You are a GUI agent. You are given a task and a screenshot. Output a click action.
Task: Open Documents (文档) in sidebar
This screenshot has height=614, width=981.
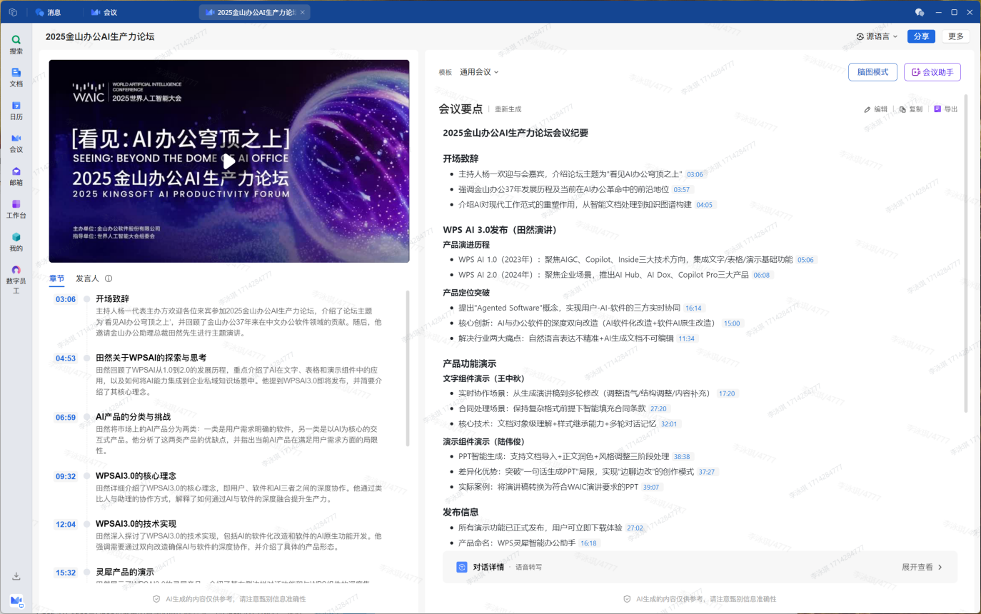click(16, 77)
